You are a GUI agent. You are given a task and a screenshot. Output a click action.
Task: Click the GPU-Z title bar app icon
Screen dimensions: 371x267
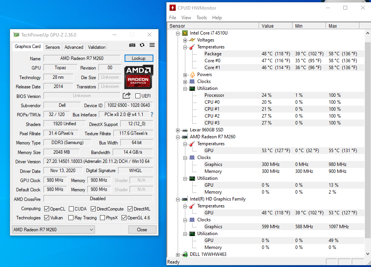point(16,35)
